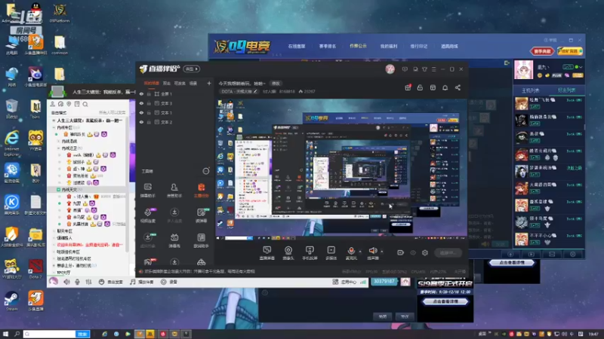Edit the DOTA category with the pencil icon
The image size is (604, 339).
[255, 91]
